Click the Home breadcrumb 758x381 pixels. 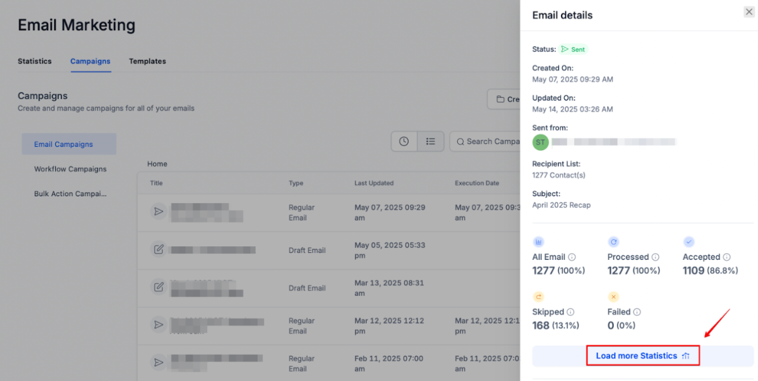tap(157, 164)
